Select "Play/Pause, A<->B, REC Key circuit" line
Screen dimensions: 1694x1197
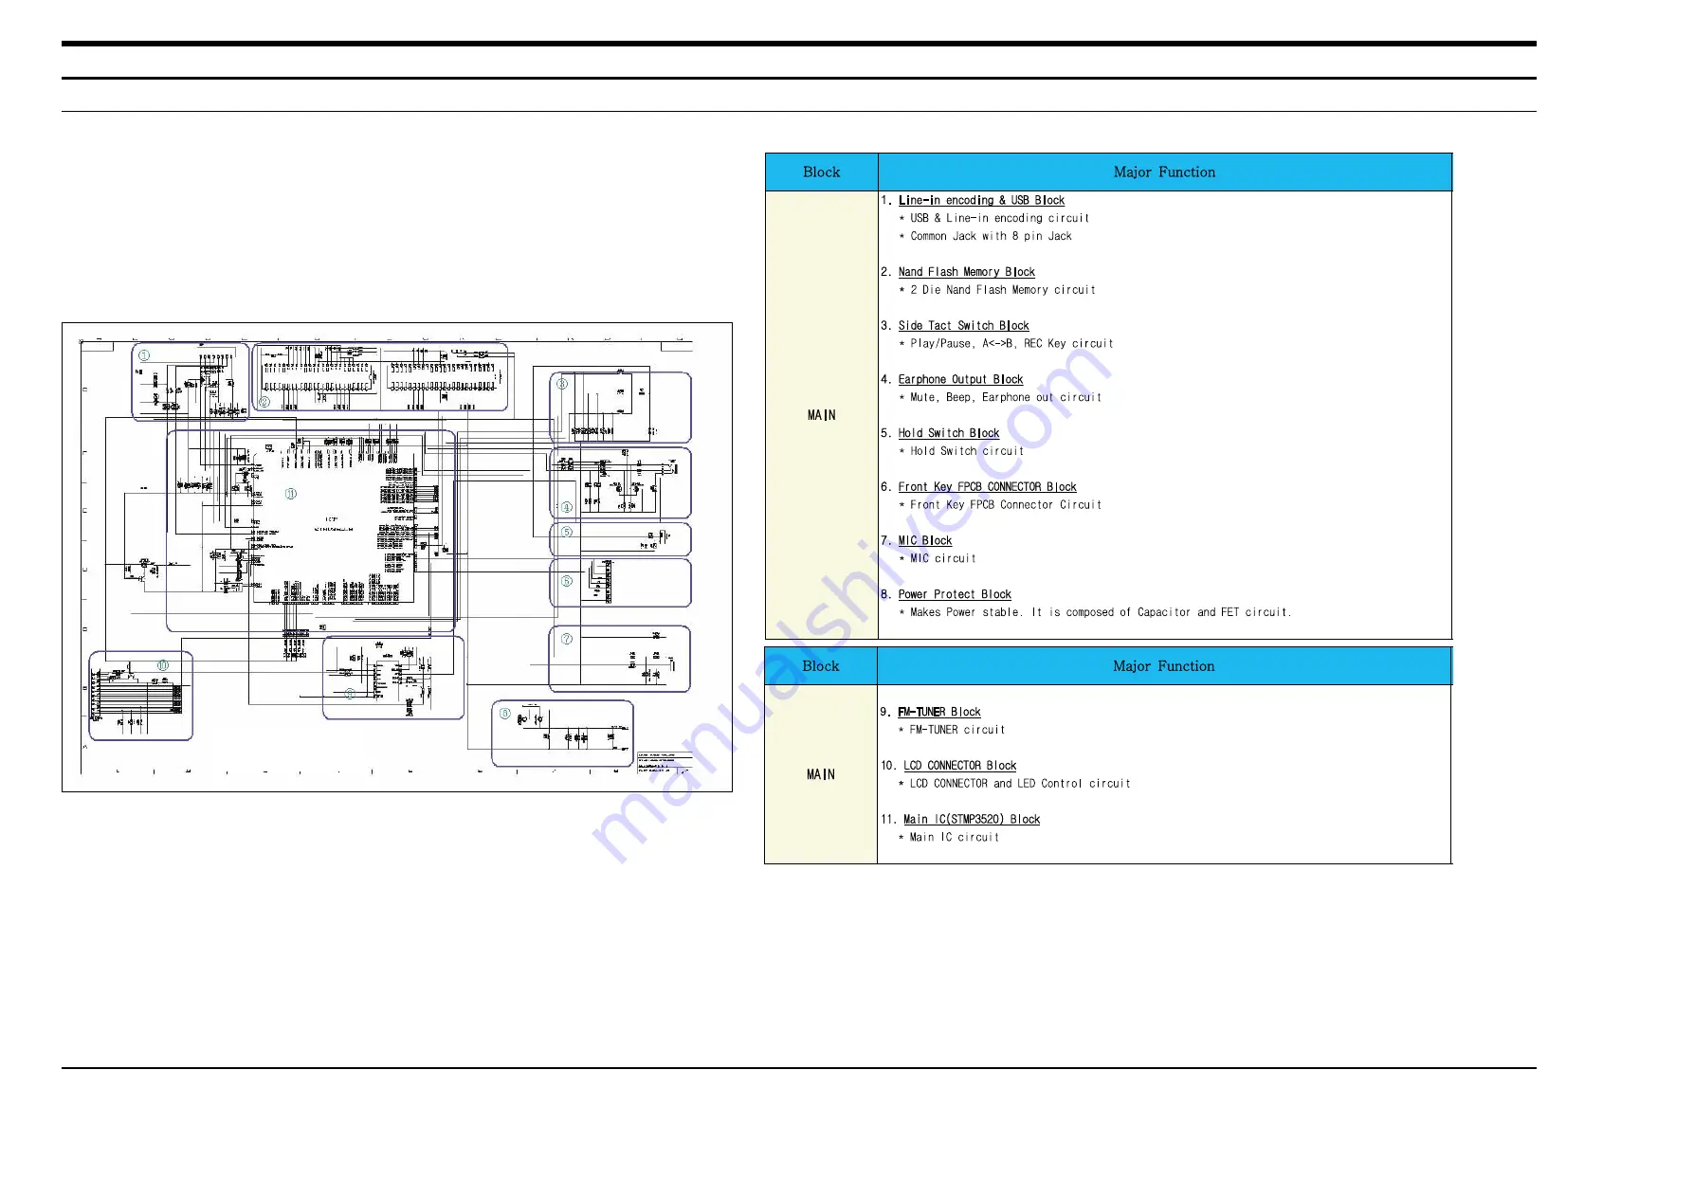coord(1011,343)
